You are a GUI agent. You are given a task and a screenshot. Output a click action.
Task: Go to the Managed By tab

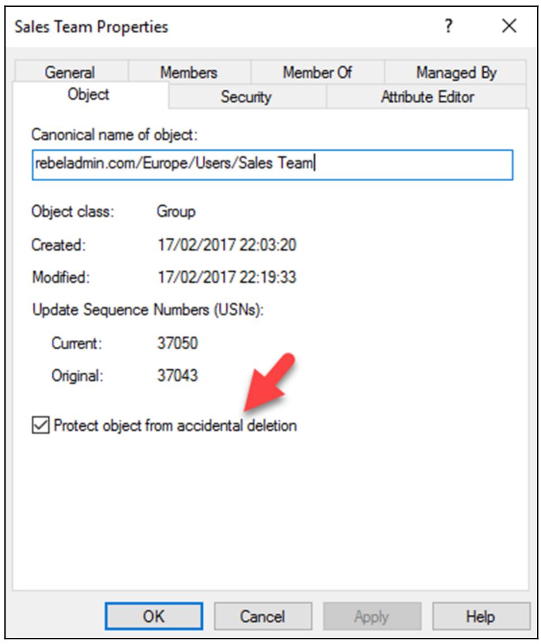point(456,73)
